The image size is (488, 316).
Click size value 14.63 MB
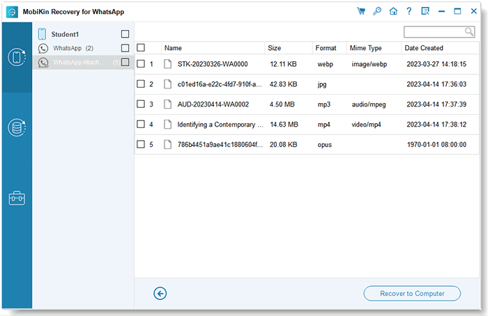284,125
